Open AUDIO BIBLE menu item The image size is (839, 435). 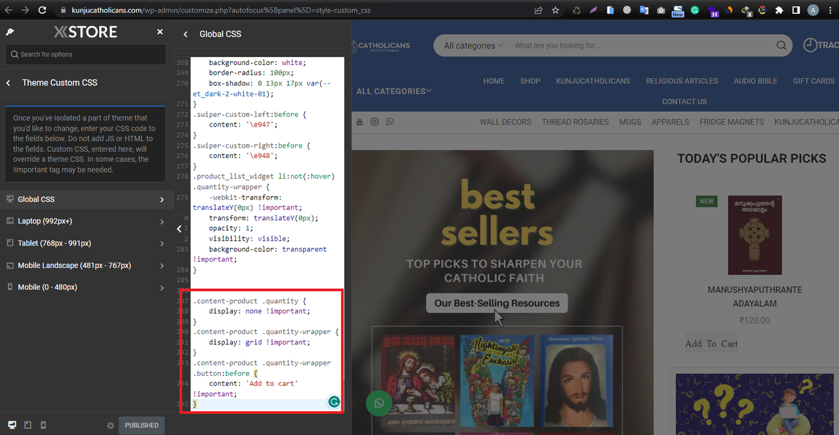click(755, 81)
